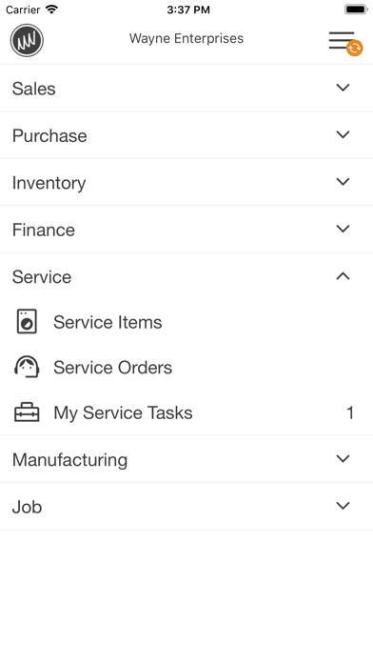Image resolution: width=373 pixels, height=663 pixels.
Task: Open the hamburger menu icon
Action: click(342, 40)
